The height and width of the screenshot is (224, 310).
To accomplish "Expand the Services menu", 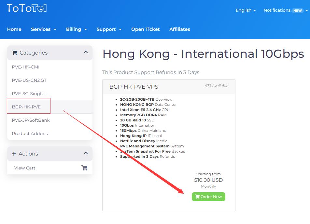I will point(44,29).
